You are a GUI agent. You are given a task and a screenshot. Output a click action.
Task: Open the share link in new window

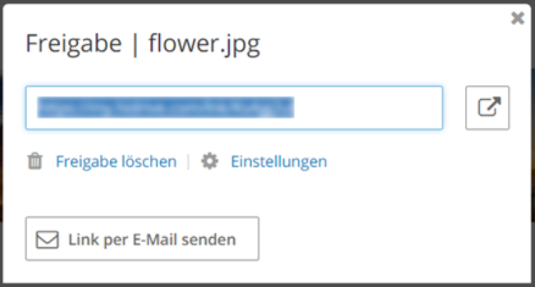(x=487, y=108)
